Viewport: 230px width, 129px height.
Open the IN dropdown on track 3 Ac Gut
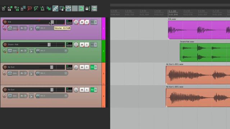(x=23, y=73)
